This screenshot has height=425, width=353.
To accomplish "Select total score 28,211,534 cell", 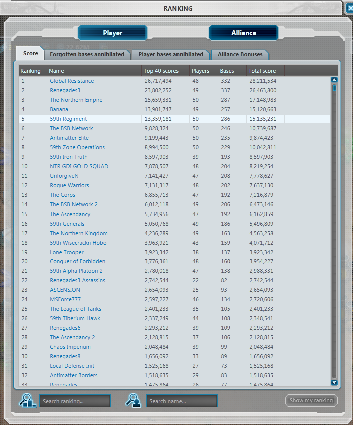I will coord(263,81).
